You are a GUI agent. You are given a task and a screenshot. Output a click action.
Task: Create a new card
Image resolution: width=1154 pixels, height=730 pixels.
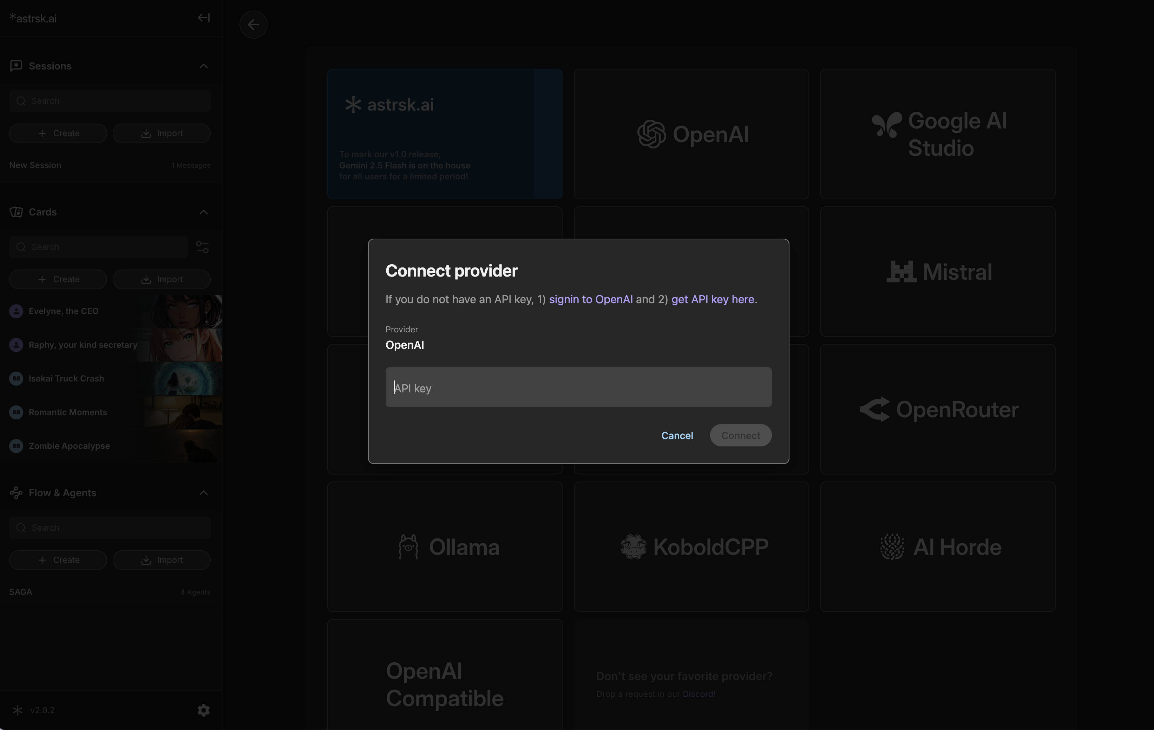click(x=58, y=279)
